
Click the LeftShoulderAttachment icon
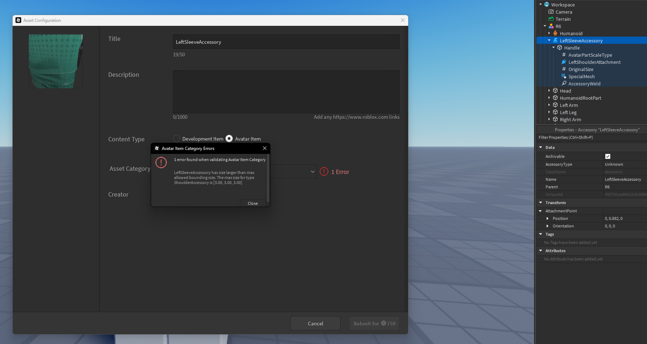click(564, 62)
